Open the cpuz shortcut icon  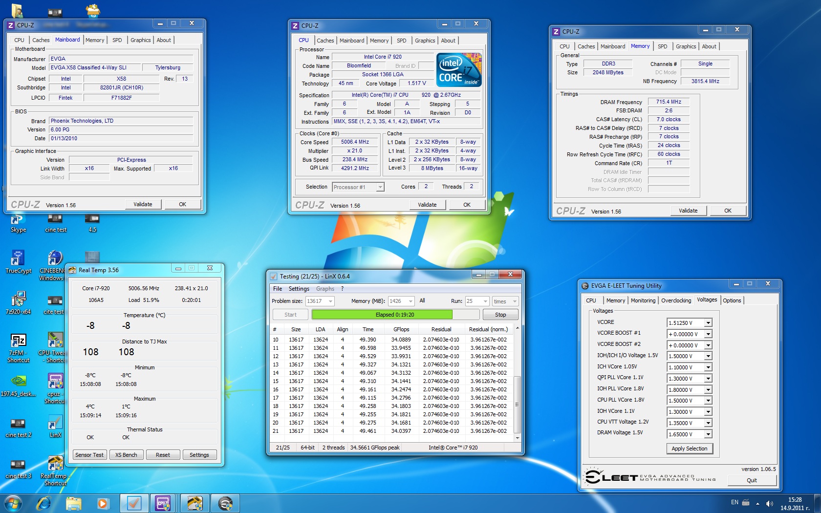[x=55, y=388]
